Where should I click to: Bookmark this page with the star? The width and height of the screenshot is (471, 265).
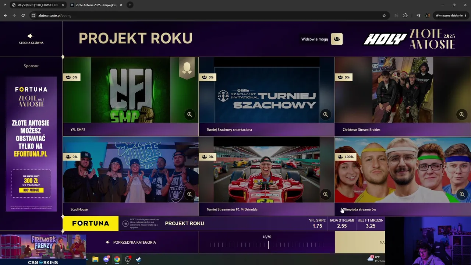tap(384, 15)
